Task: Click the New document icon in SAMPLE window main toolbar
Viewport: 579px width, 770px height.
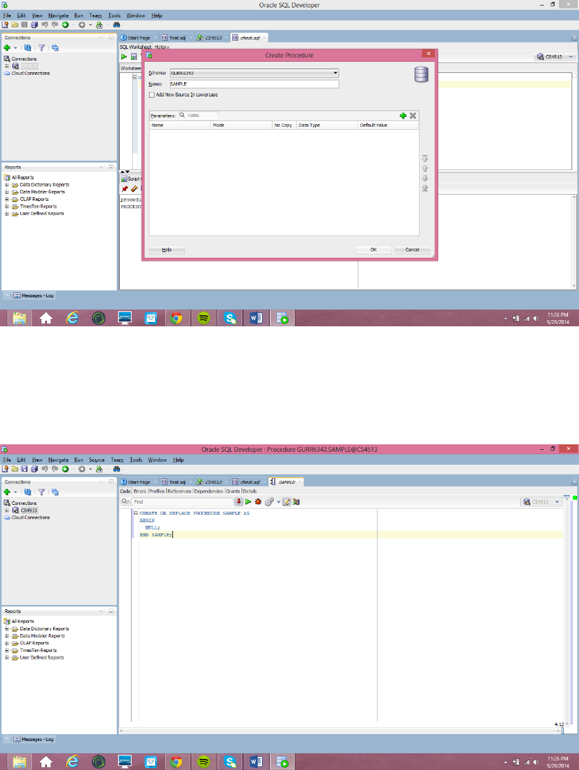Action: pyautogui.click(x=5, y=469)
